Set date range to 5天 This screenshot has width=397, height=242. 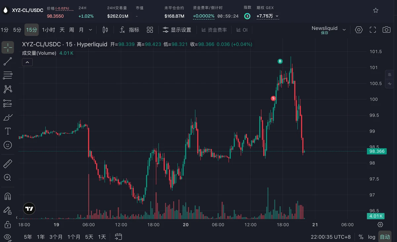(x=89, y=237)
